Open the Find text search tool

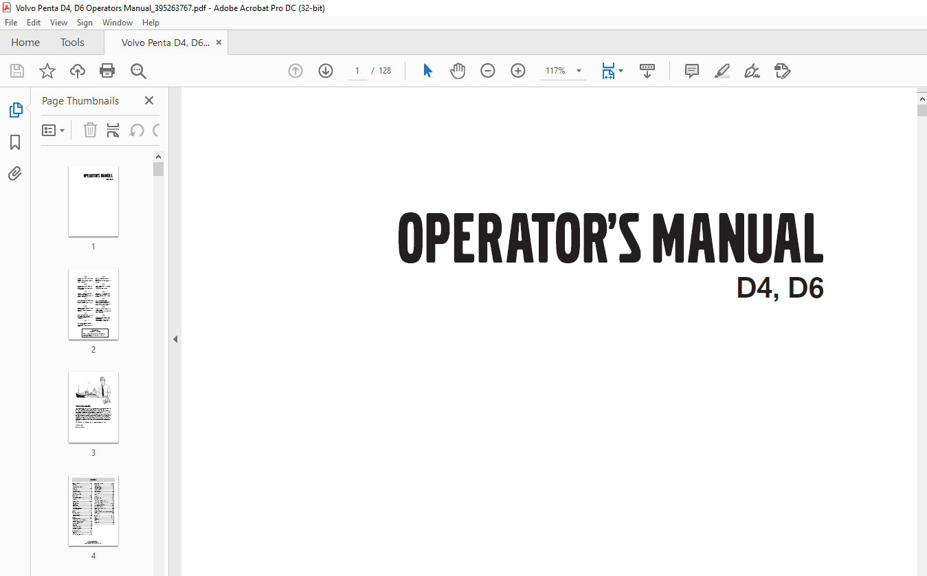pyautogui.click(x=138, y=71)
